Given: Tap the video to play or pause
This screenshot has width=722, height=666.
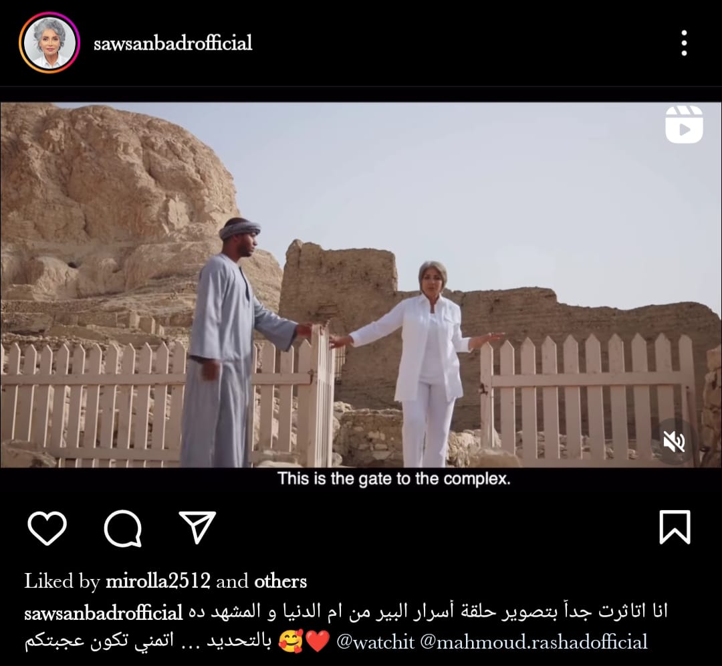Looking at the screenshot, I should (361, 285).
